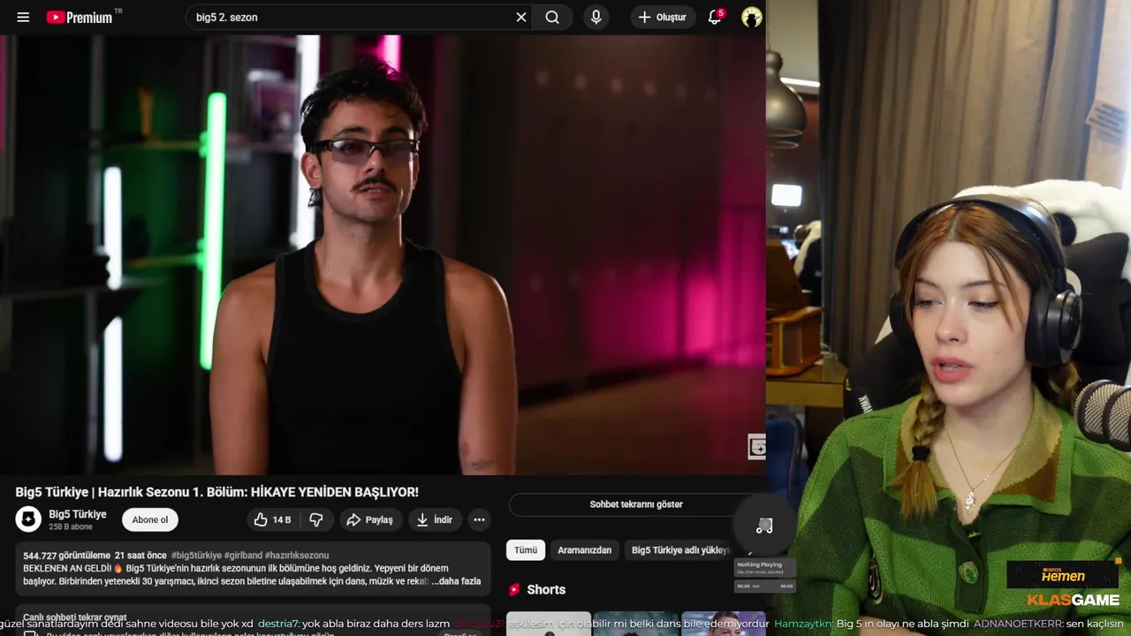1131x636 pixels.
Task: Open the notifications bell
Action: (x=715, y=17)
